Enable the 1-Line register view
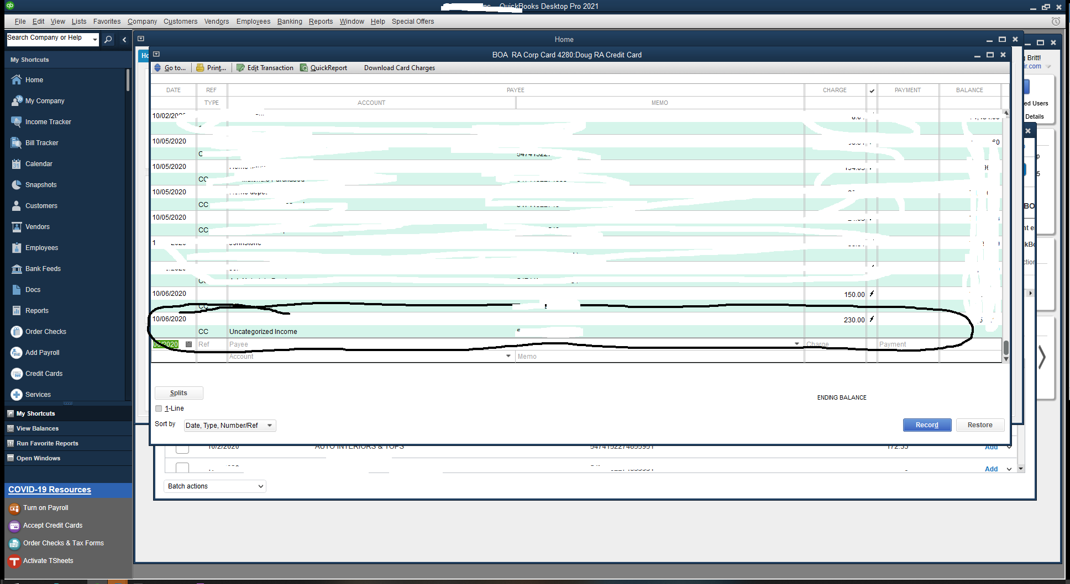The height and width of the screenshot is (584, 1070). click(159, 408)
